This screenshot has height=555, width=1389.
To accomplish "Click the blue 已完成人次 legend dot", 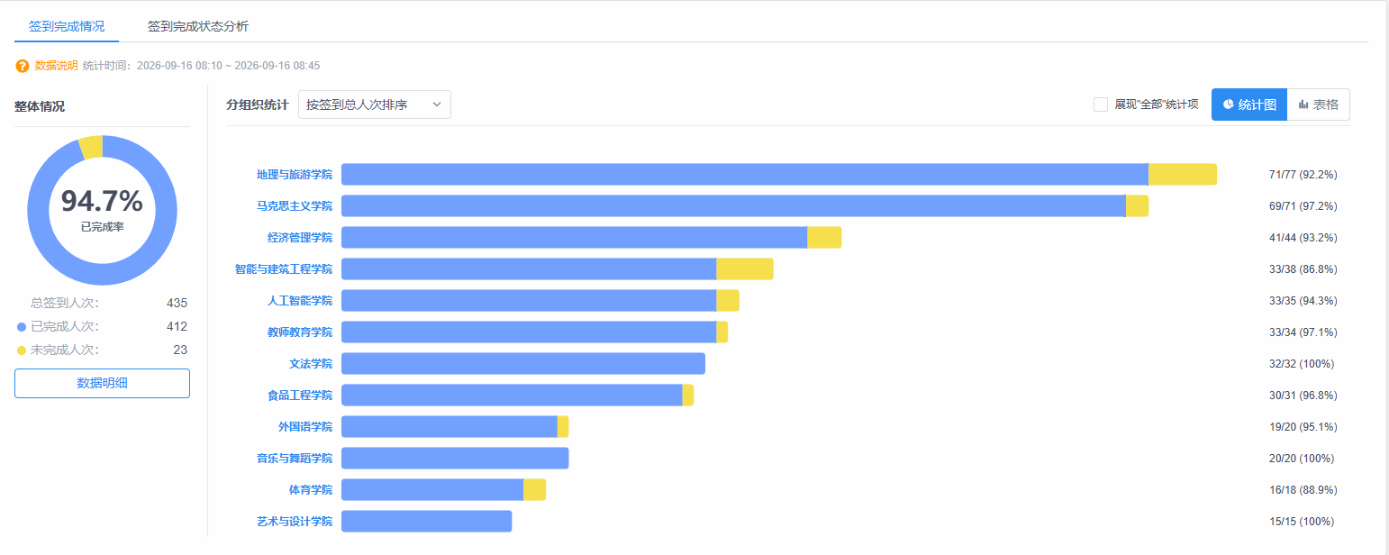I will click(x=22, y=327).
